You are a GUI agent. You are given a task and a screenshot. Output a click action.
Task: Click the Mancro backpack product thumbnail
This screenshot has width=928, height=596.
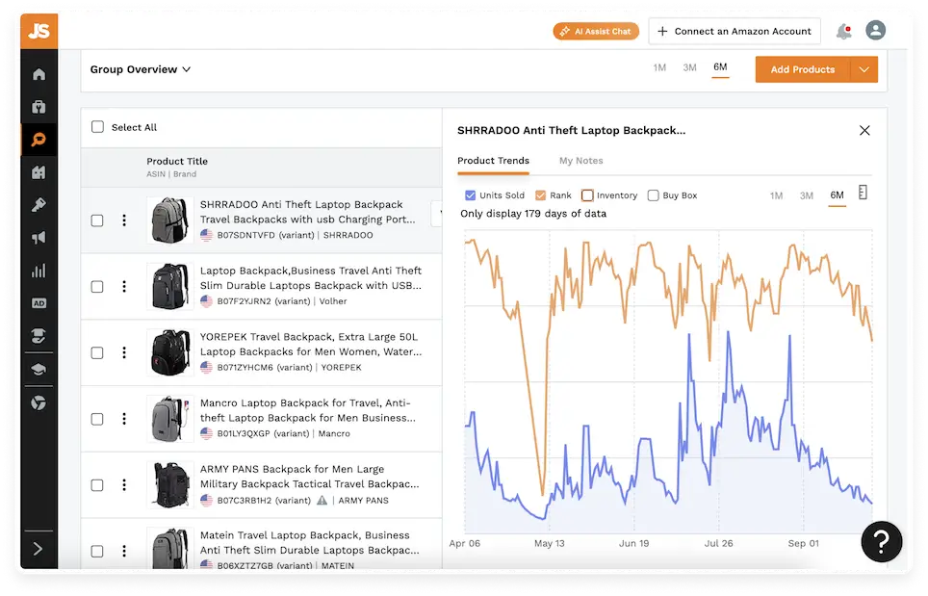pos(169,419)
